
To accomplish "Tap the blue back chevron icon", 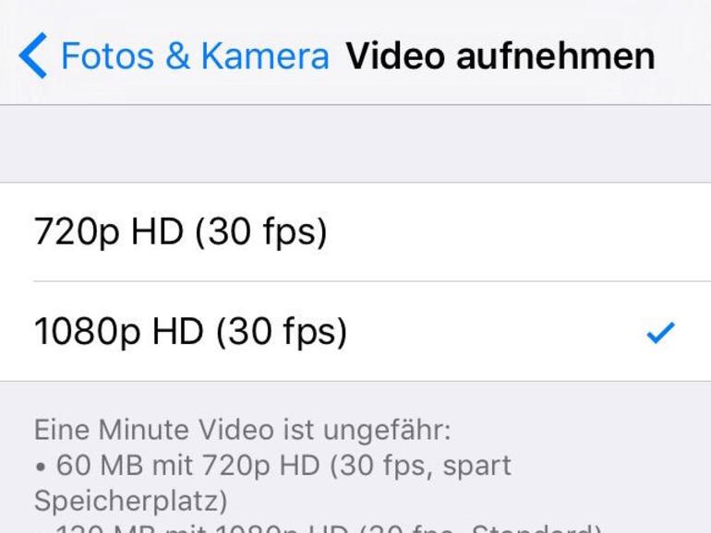I will (x=32, y=55).
